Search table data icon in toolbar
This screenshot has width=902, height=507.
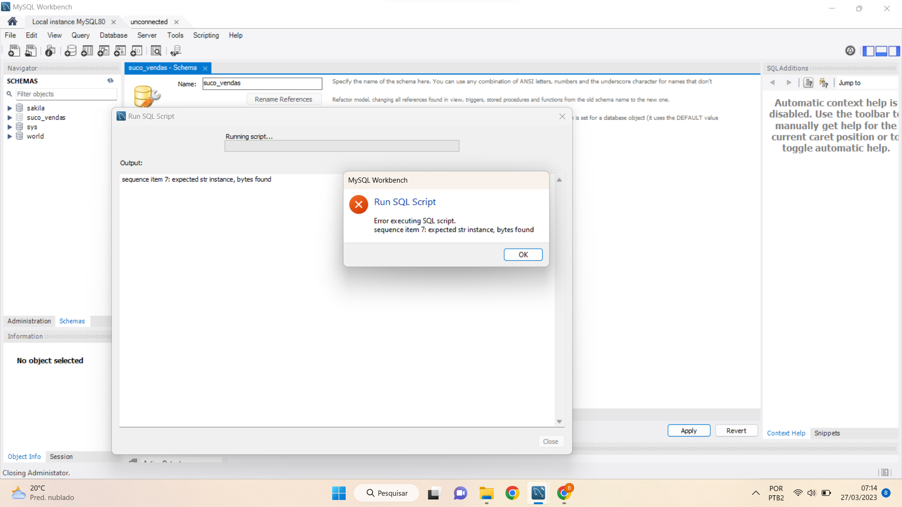(x=156, y=51)
